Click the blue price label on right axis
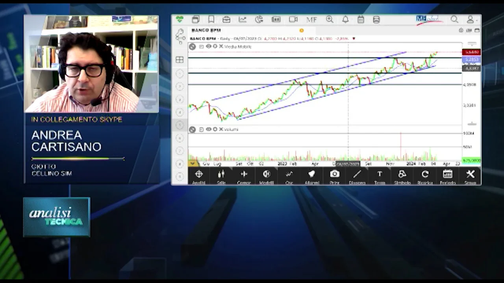The image size is (504, 283). click(x=471, y=60)
